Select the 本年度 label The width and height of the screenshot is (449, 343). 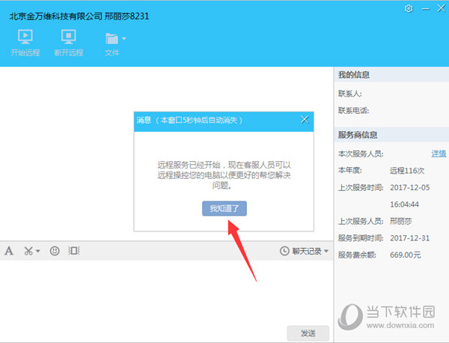[350, 171]
